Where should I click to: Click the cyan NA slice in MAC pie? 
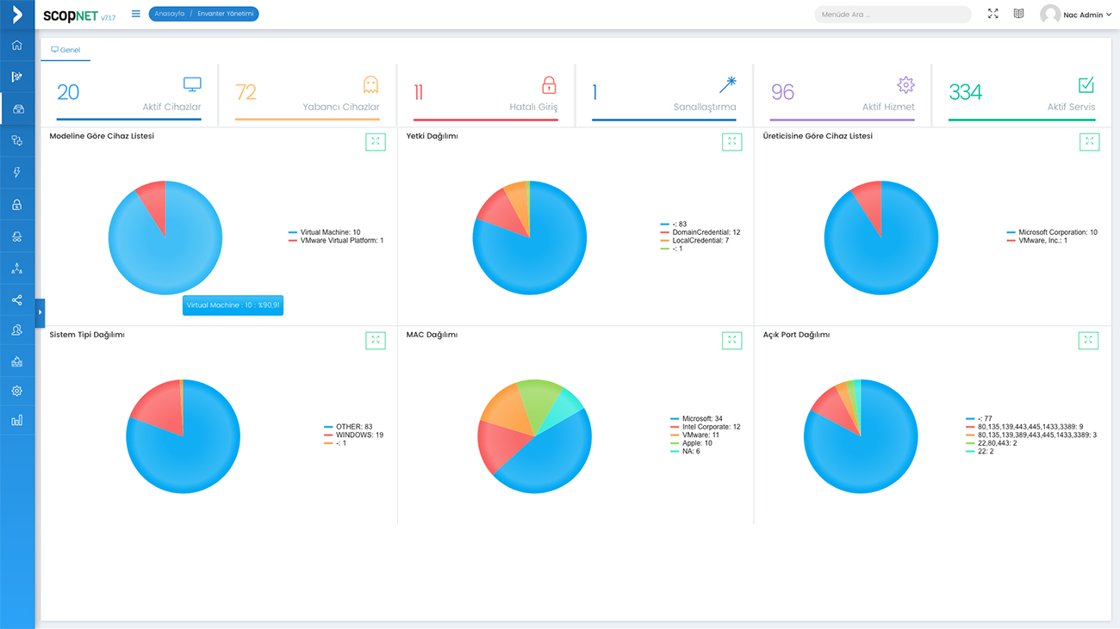(566, 405)
